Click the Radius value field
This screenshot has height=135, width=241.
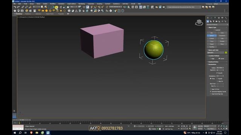click(220, 67)
